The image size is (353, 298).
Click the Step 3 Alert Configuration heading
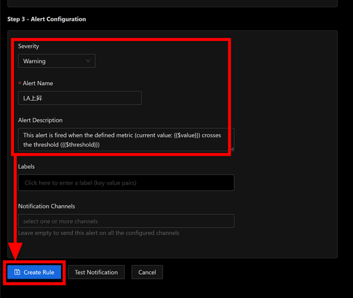(47, 19)
